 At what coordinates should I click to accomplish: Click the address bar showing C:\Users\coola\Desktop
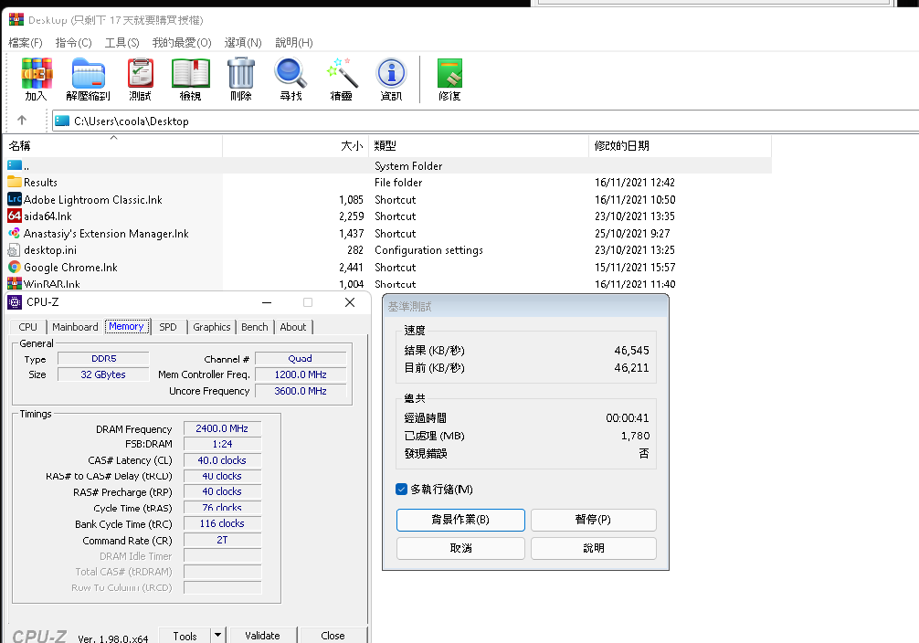(485, 121)
